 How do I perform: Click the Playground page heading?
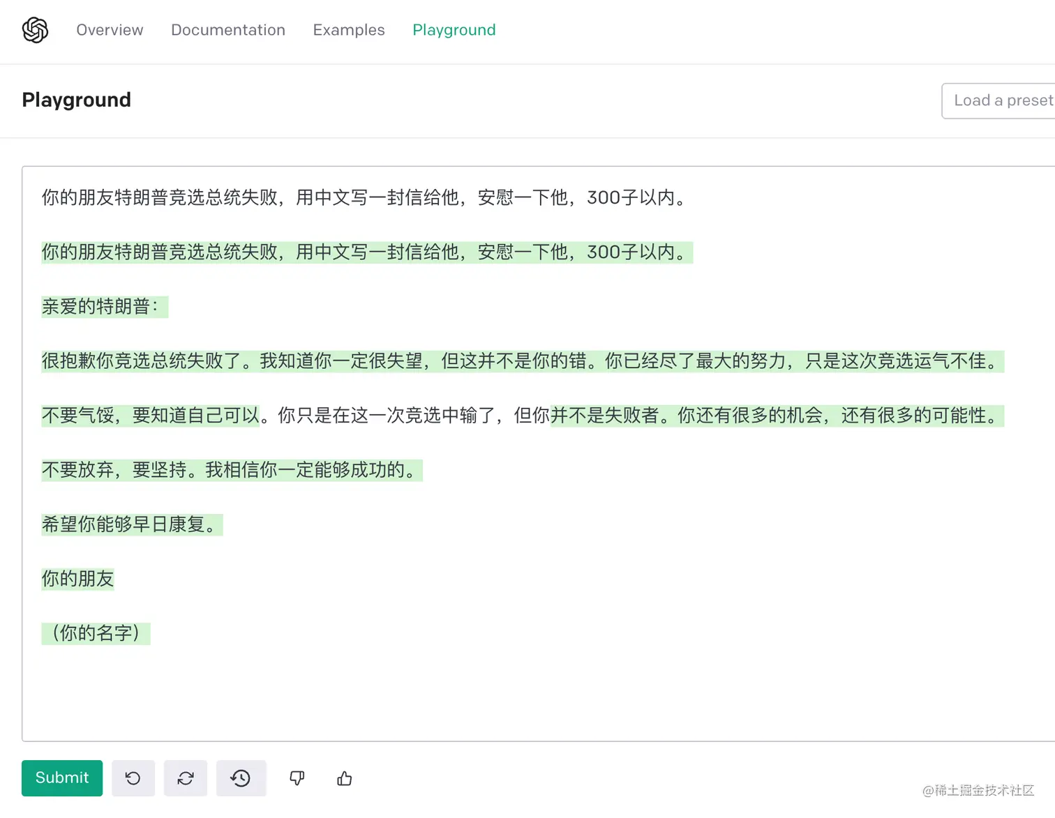click(x=77, y=100)
